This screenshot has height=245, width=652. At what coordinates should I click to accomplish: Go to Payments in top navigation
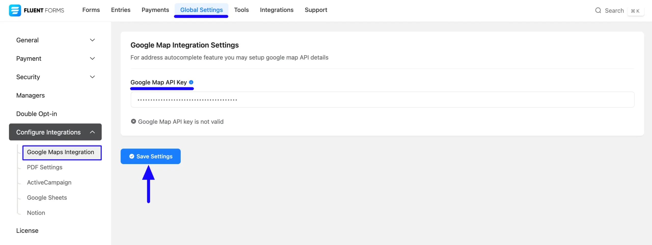[x=155, y=10]
